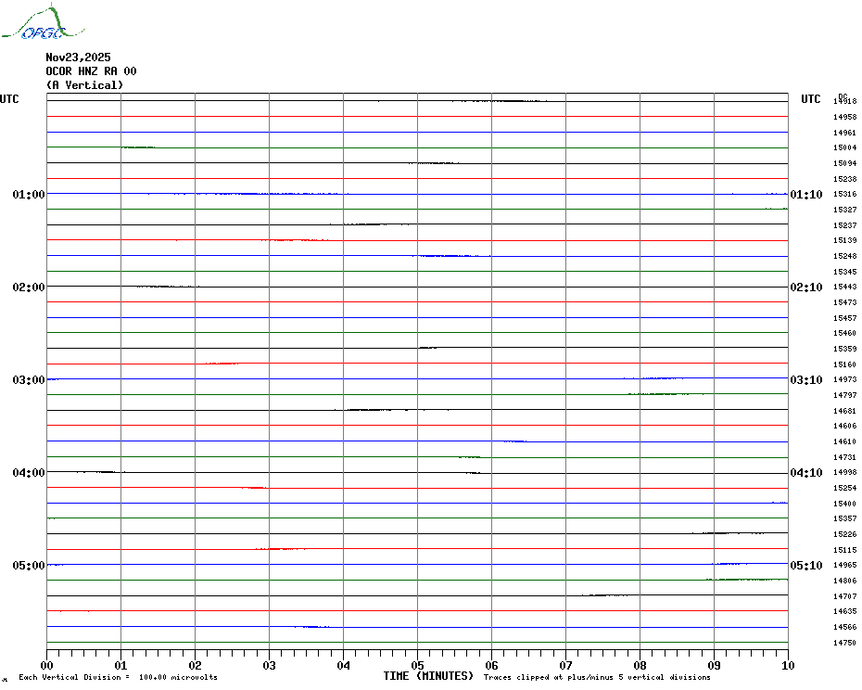Click the OCOR HNZ RA 00 station label

pyautogui.click(x=91, y=71)
